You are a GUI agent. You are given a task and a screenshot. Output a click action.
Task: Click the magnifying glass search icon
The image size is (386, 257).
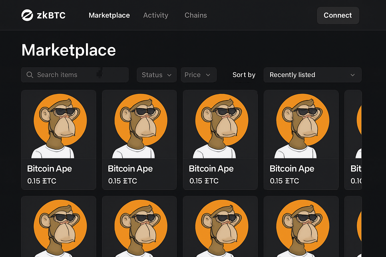tap(30, 75)
